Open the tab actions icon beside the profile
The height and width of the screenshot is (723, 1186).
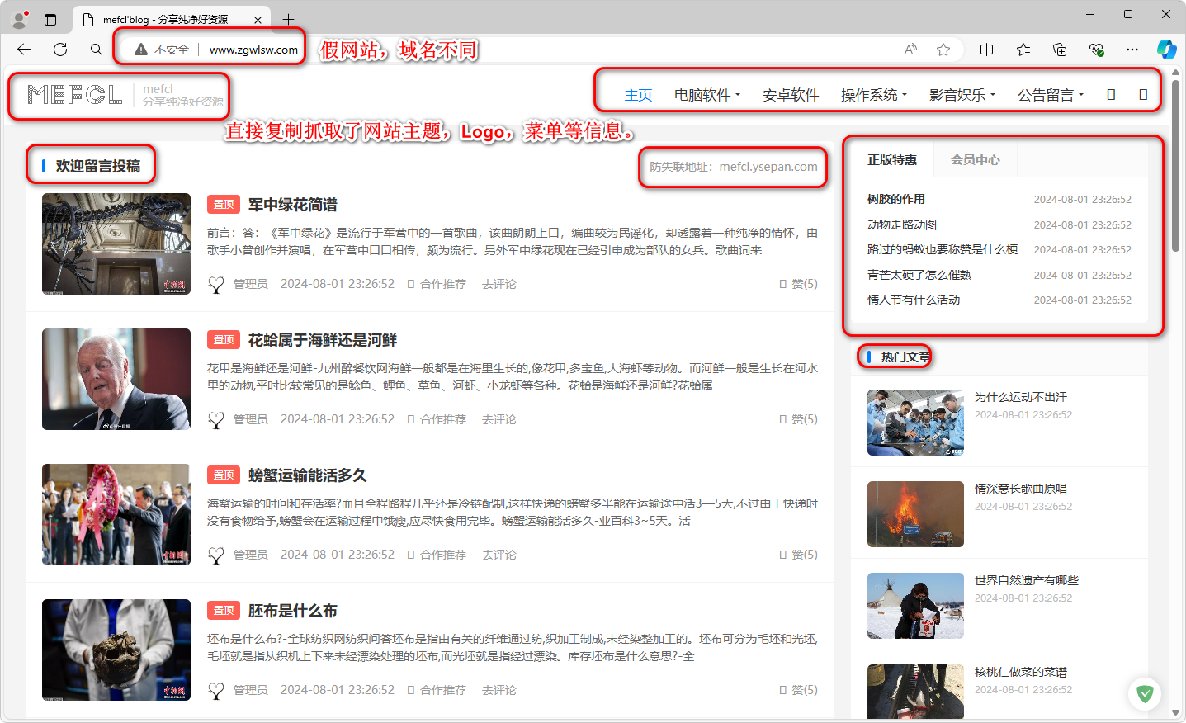50,19
